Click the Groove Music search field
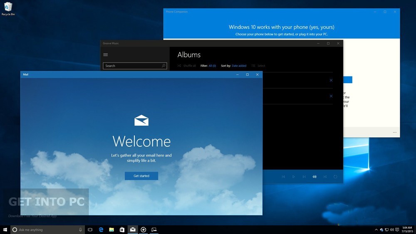Screen dimensions: 416x234 coord(135,66)
